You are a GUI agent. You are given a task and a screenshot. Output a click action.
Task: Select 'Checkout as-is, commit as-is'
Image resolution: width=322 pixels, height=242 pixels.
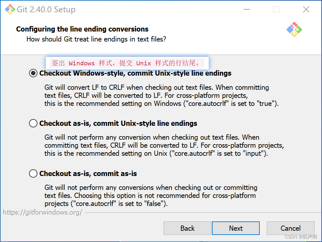(33, 173)
